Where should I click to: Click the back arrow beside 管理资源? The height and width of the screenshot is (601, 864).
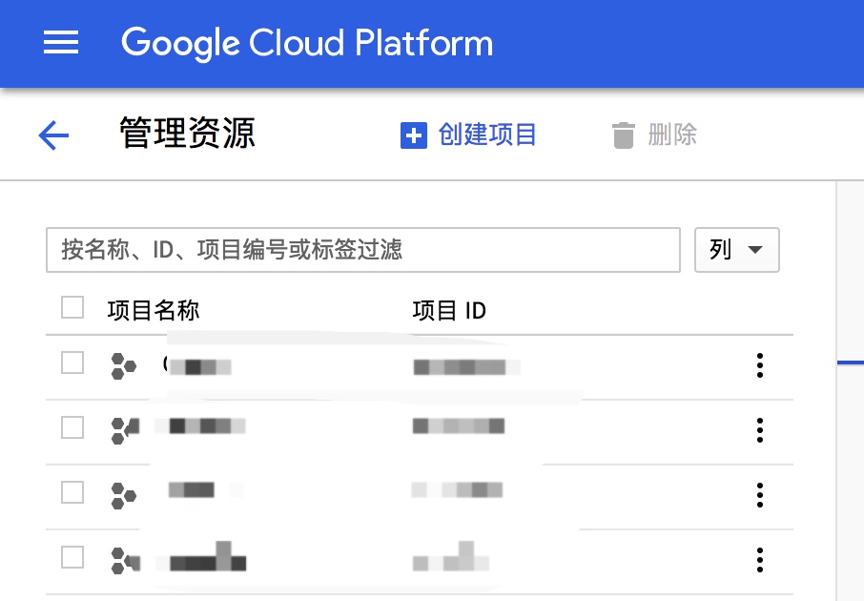53,135
